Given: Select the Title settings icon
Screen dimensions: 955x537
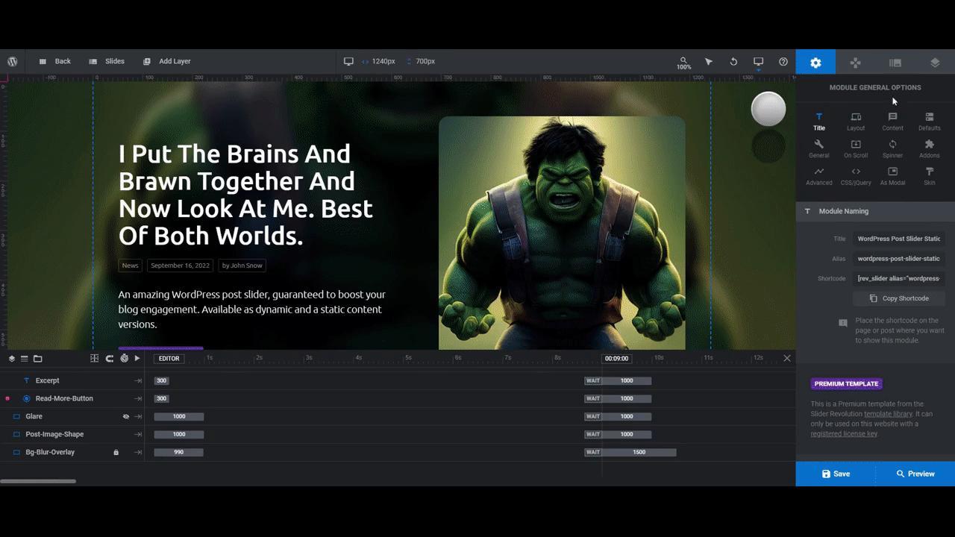Looking at the screenshot, I should tap(818, 122).
